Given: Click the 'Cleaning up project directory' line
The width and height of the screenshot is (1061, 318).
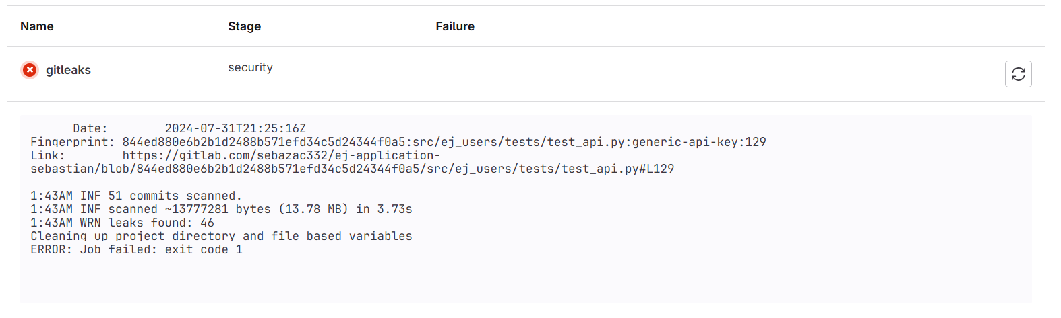Looking at the screenshot, I should (221, 236).
